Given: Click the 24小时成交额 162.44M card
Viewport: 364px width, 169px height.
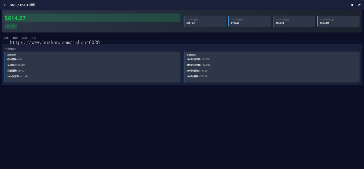Looking at the screenshot, I should pos(339,21).
